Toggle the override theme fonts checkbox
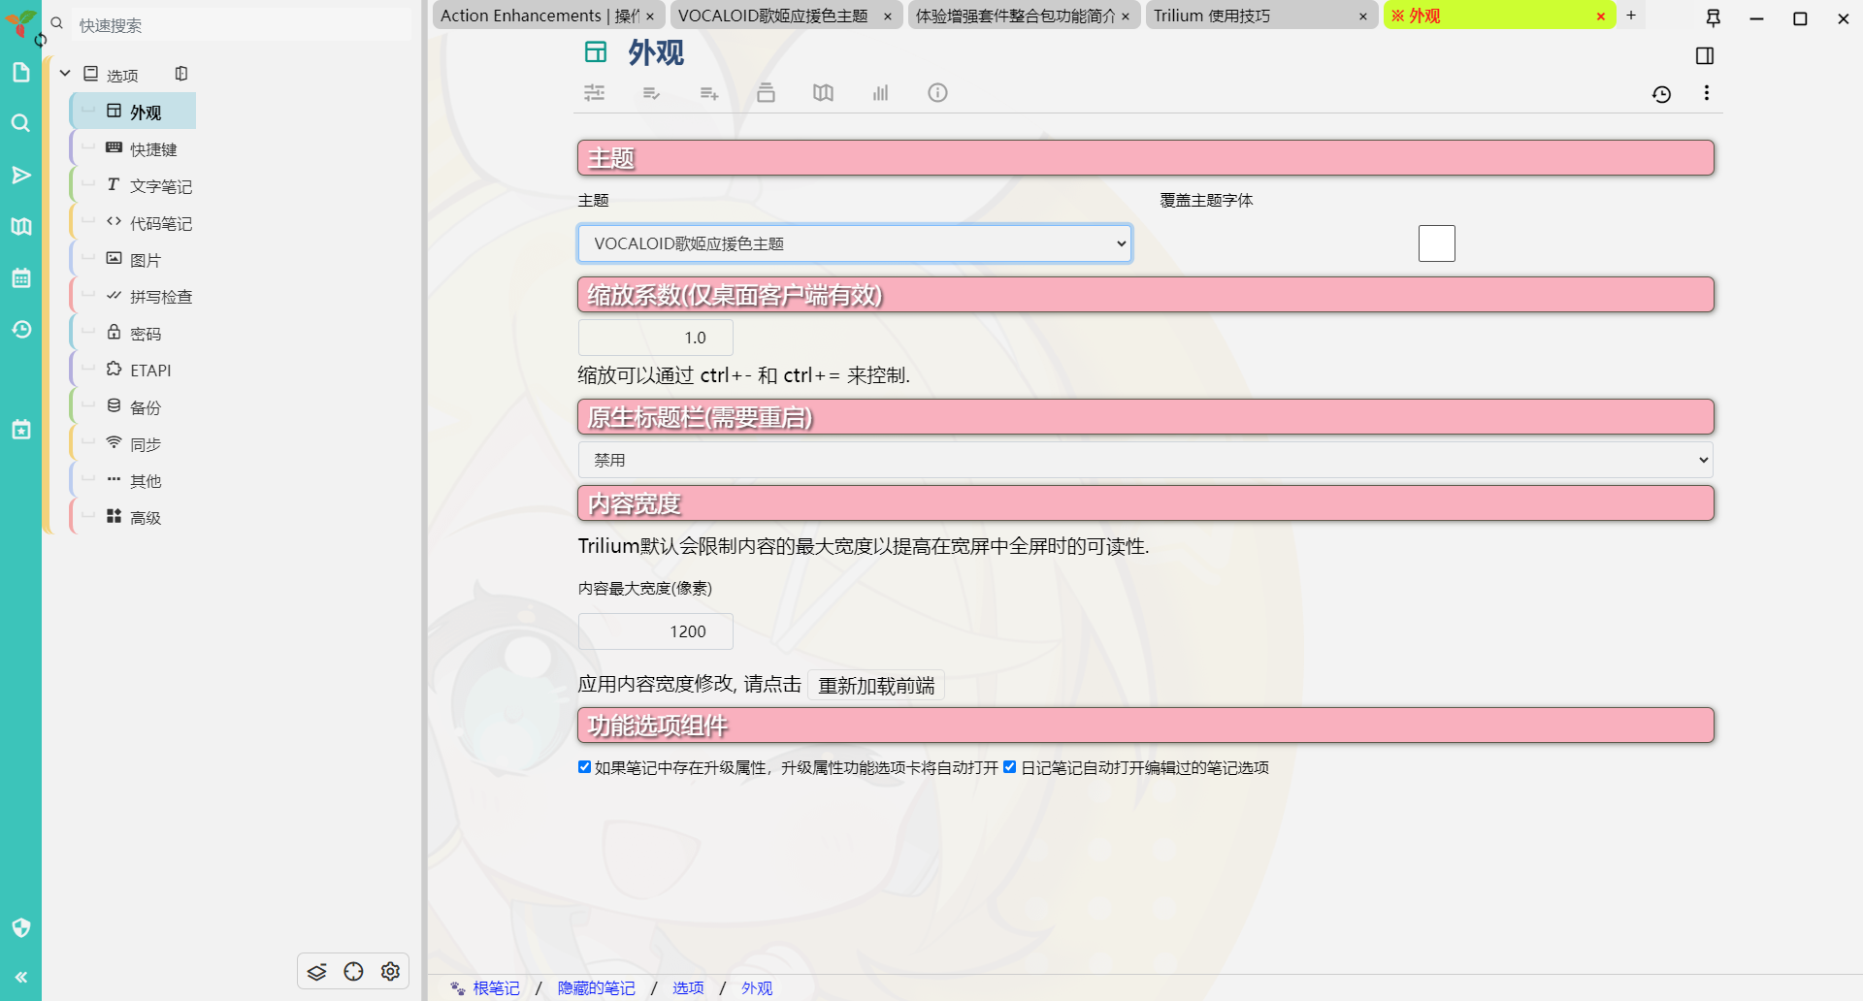 [1436, 243]
